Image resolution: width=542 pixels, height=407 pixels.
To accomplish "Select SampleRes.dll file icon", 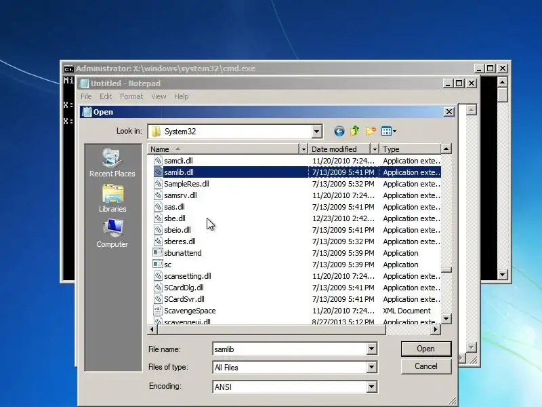I will (158, 184).
